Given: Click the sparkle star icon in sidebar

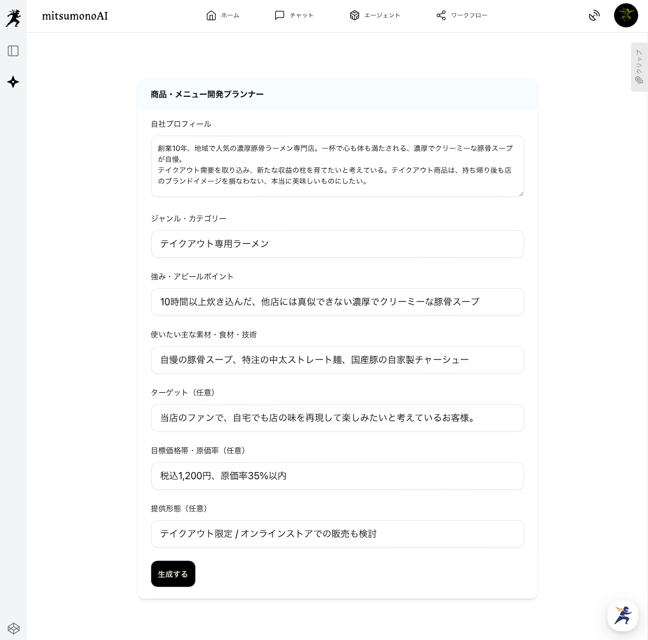Looking at the screenshot, I should coord(13,82).
